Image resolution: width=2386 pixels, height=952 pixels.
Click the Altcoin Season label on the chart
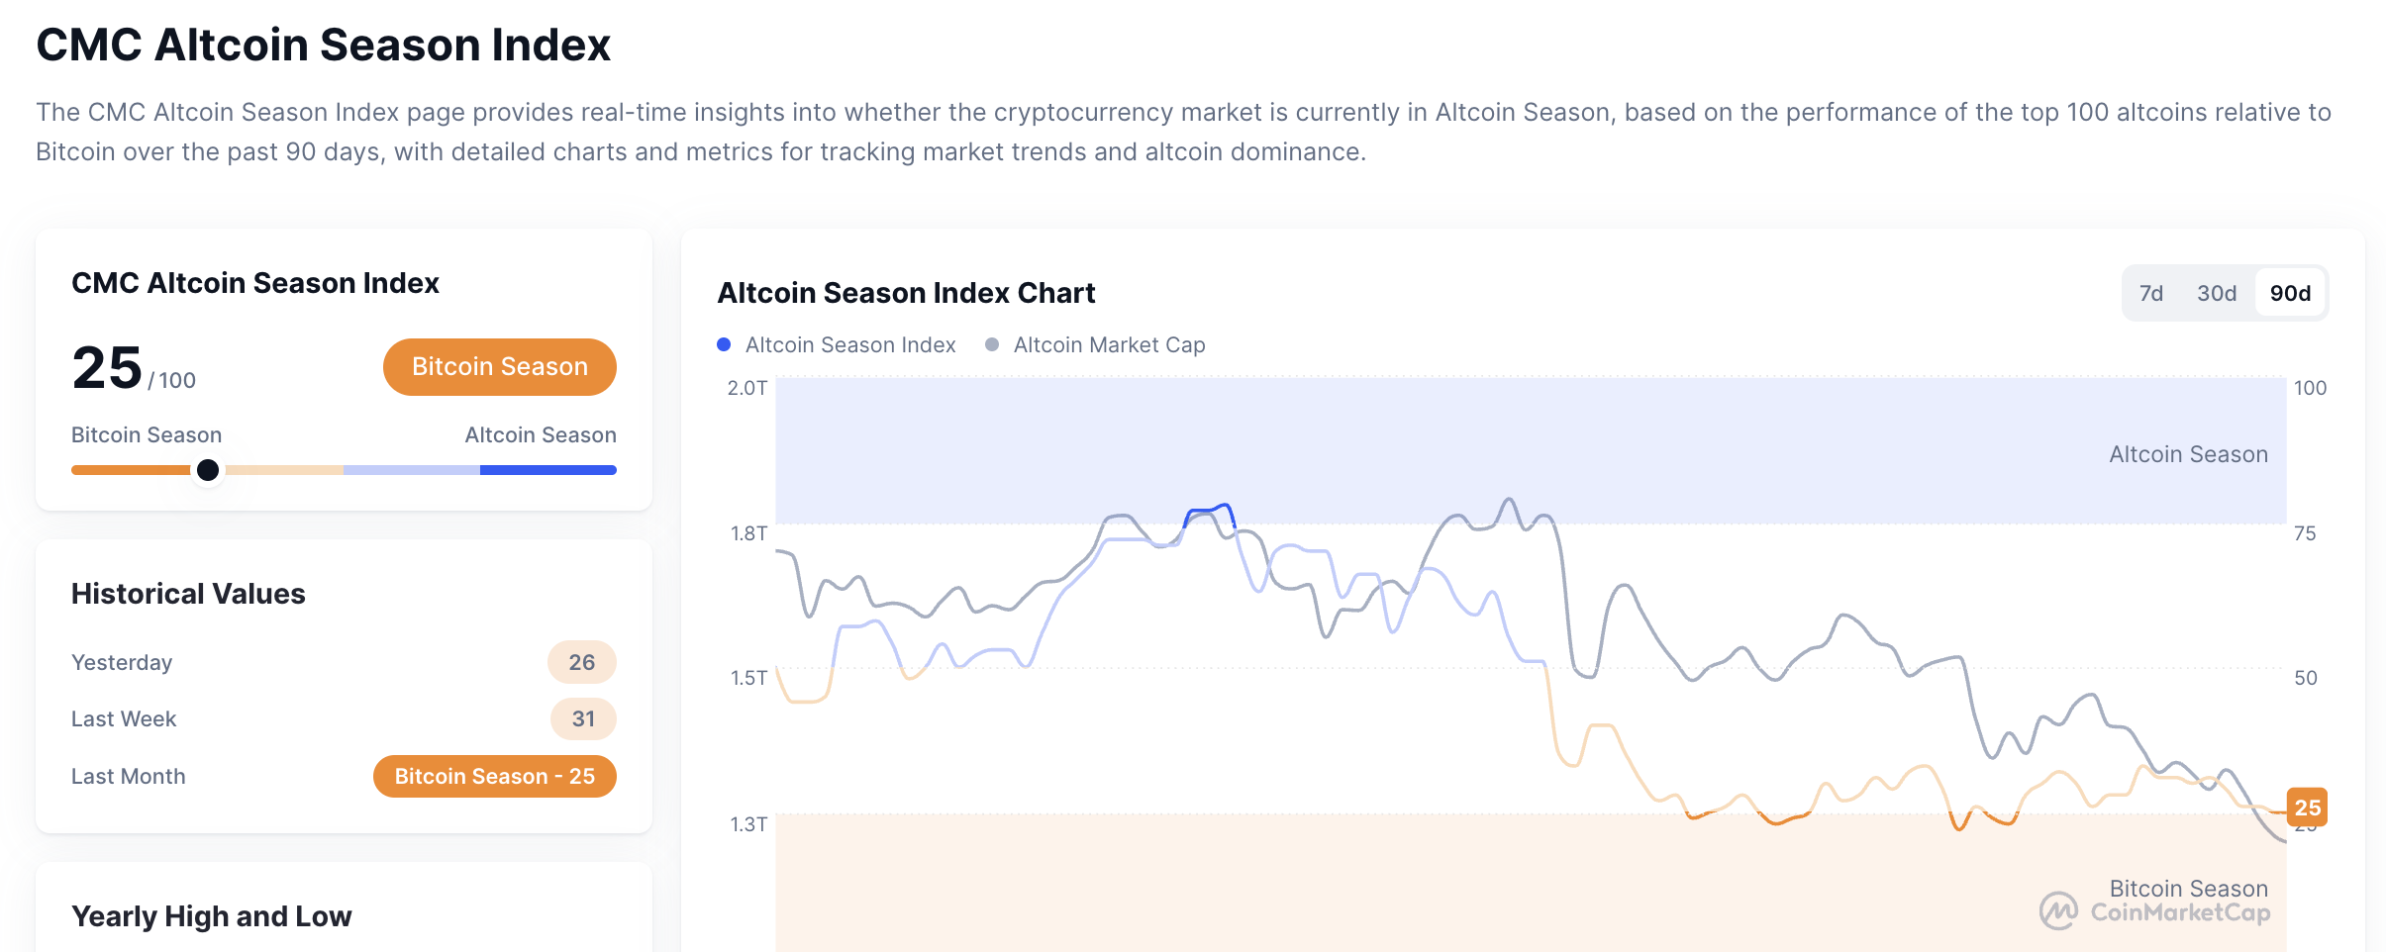click(x=2189, y=453)
